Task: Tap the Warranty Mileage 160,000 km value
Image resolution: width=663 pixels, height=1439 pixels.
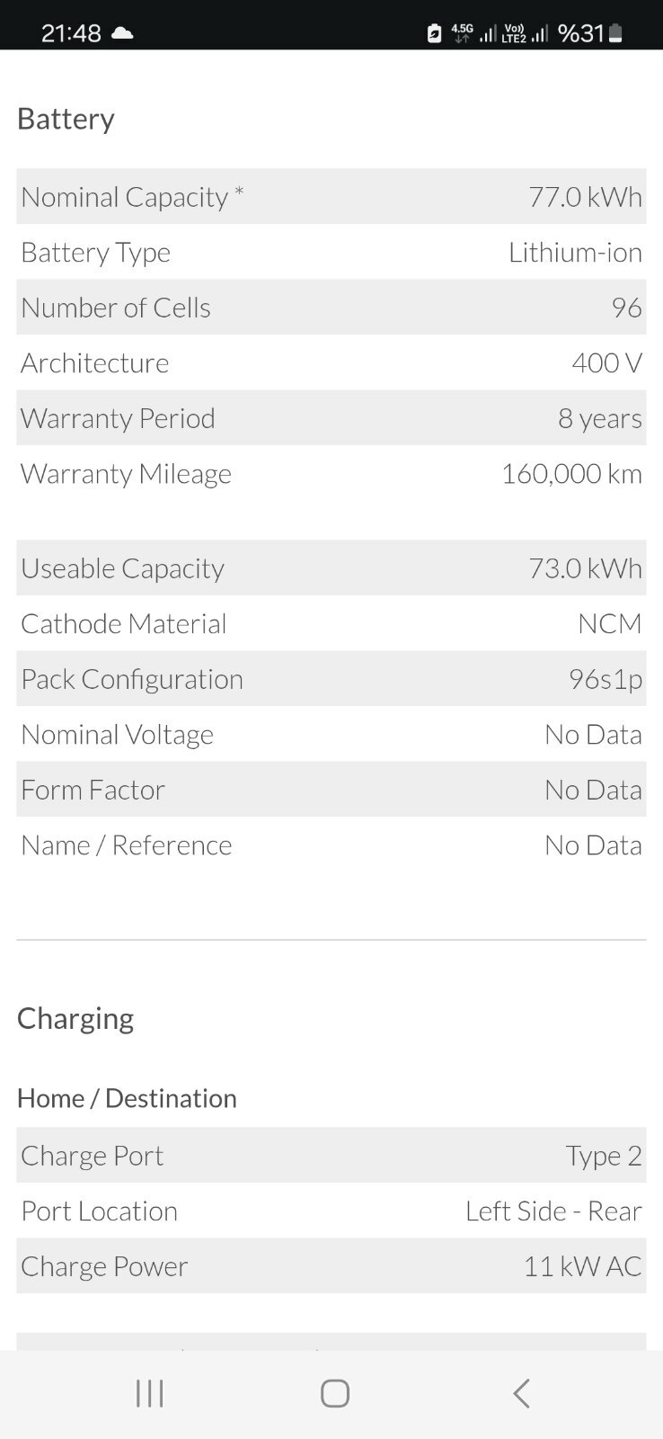Action: click(x=571, y=474)
